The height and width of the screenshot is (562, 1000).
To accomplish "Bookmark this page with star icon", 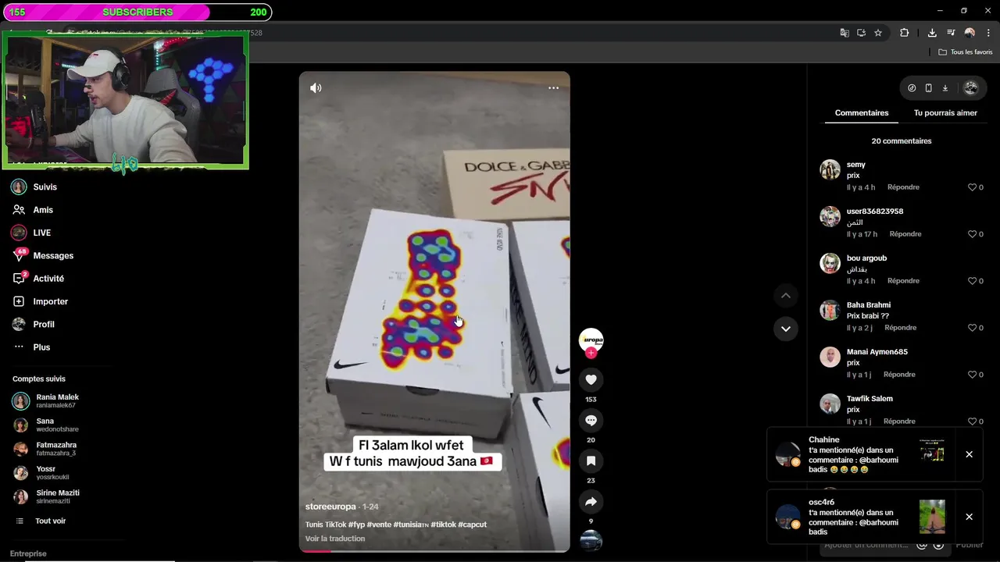I will (878, 33).
